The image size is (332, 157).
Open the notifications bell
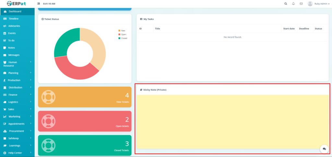tap(293, 4)
